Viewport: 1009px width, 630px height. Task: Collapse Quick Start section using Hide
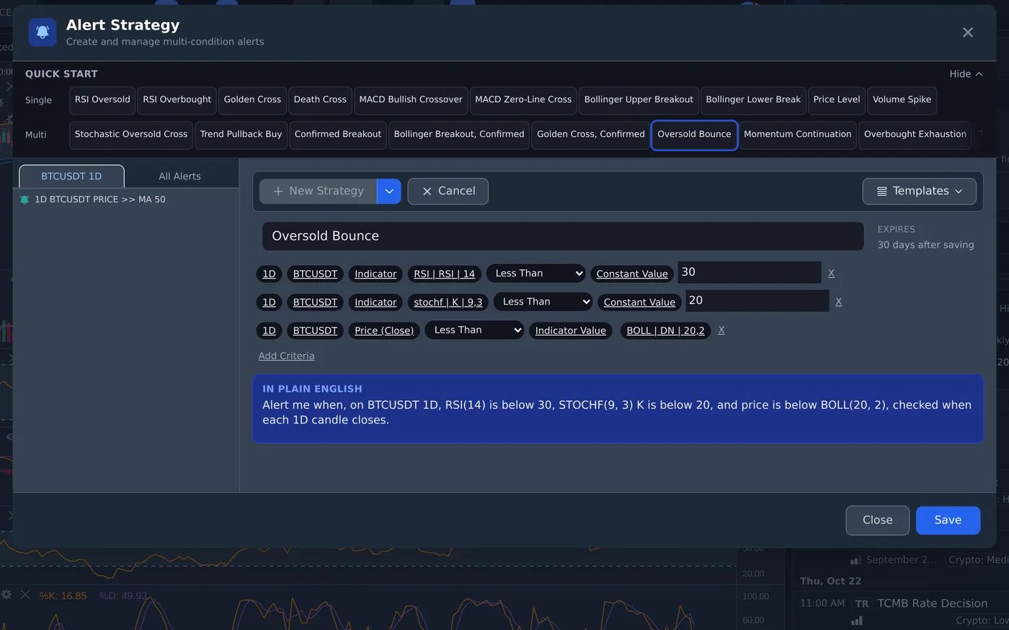pyautogui.click(x=966, y=73)
